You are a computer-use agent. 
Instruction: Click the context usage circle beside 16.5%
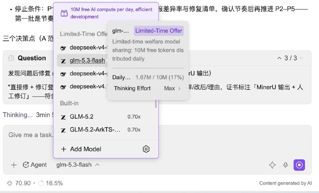[41, 183]
